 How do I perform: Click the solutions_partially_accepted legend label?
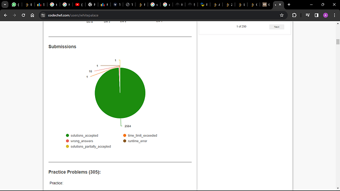coord(91,147)
